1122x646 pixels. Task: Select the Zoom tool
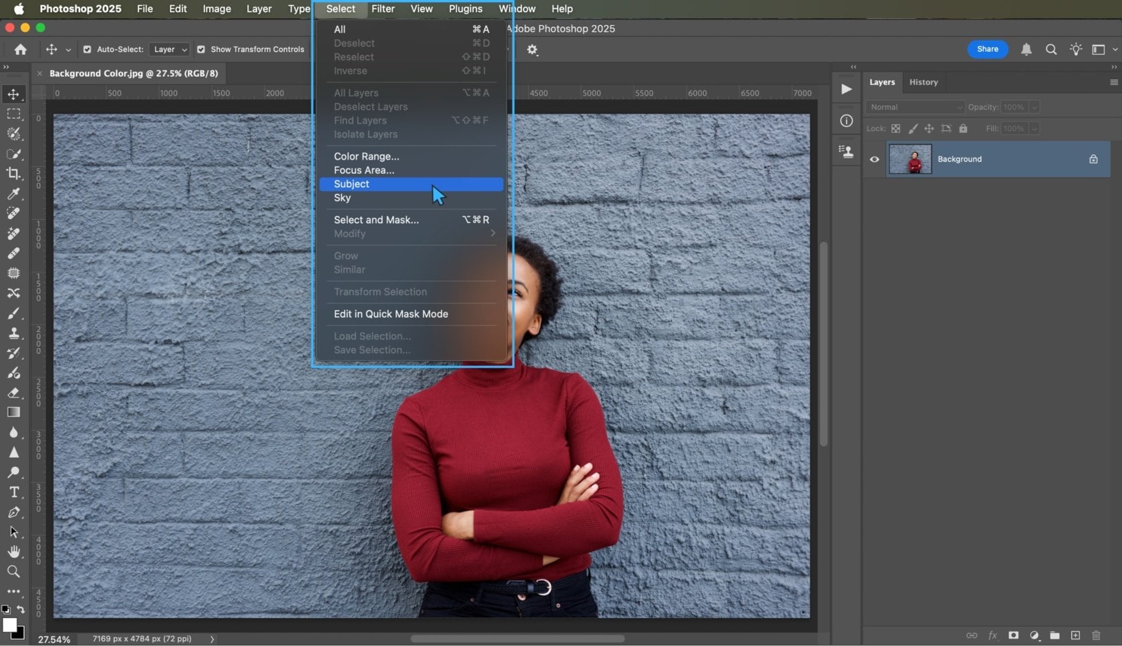(14, 572)
